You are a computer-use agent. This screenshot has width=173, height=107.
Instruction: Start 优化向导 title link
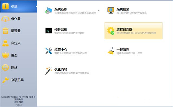[61, 70]
